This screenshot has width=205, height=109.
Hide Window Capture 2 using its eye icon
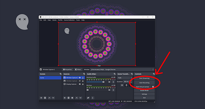(x=80, y=78)
